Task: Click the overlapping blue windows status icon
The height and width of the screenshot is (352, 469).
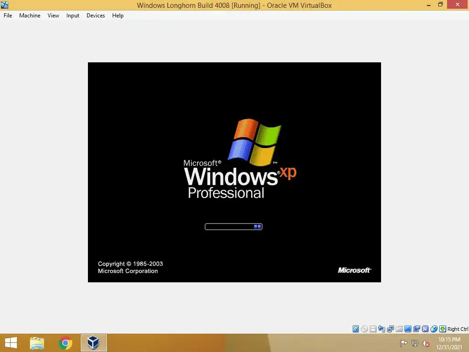Action: (416, 329)
